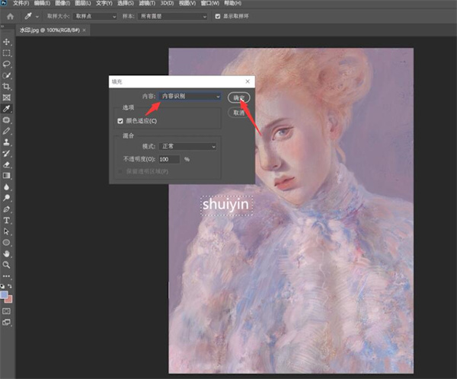Click 确定 button in fill dialog
The width and height of the screenshot is (457, 379).
tap(238, 98)
